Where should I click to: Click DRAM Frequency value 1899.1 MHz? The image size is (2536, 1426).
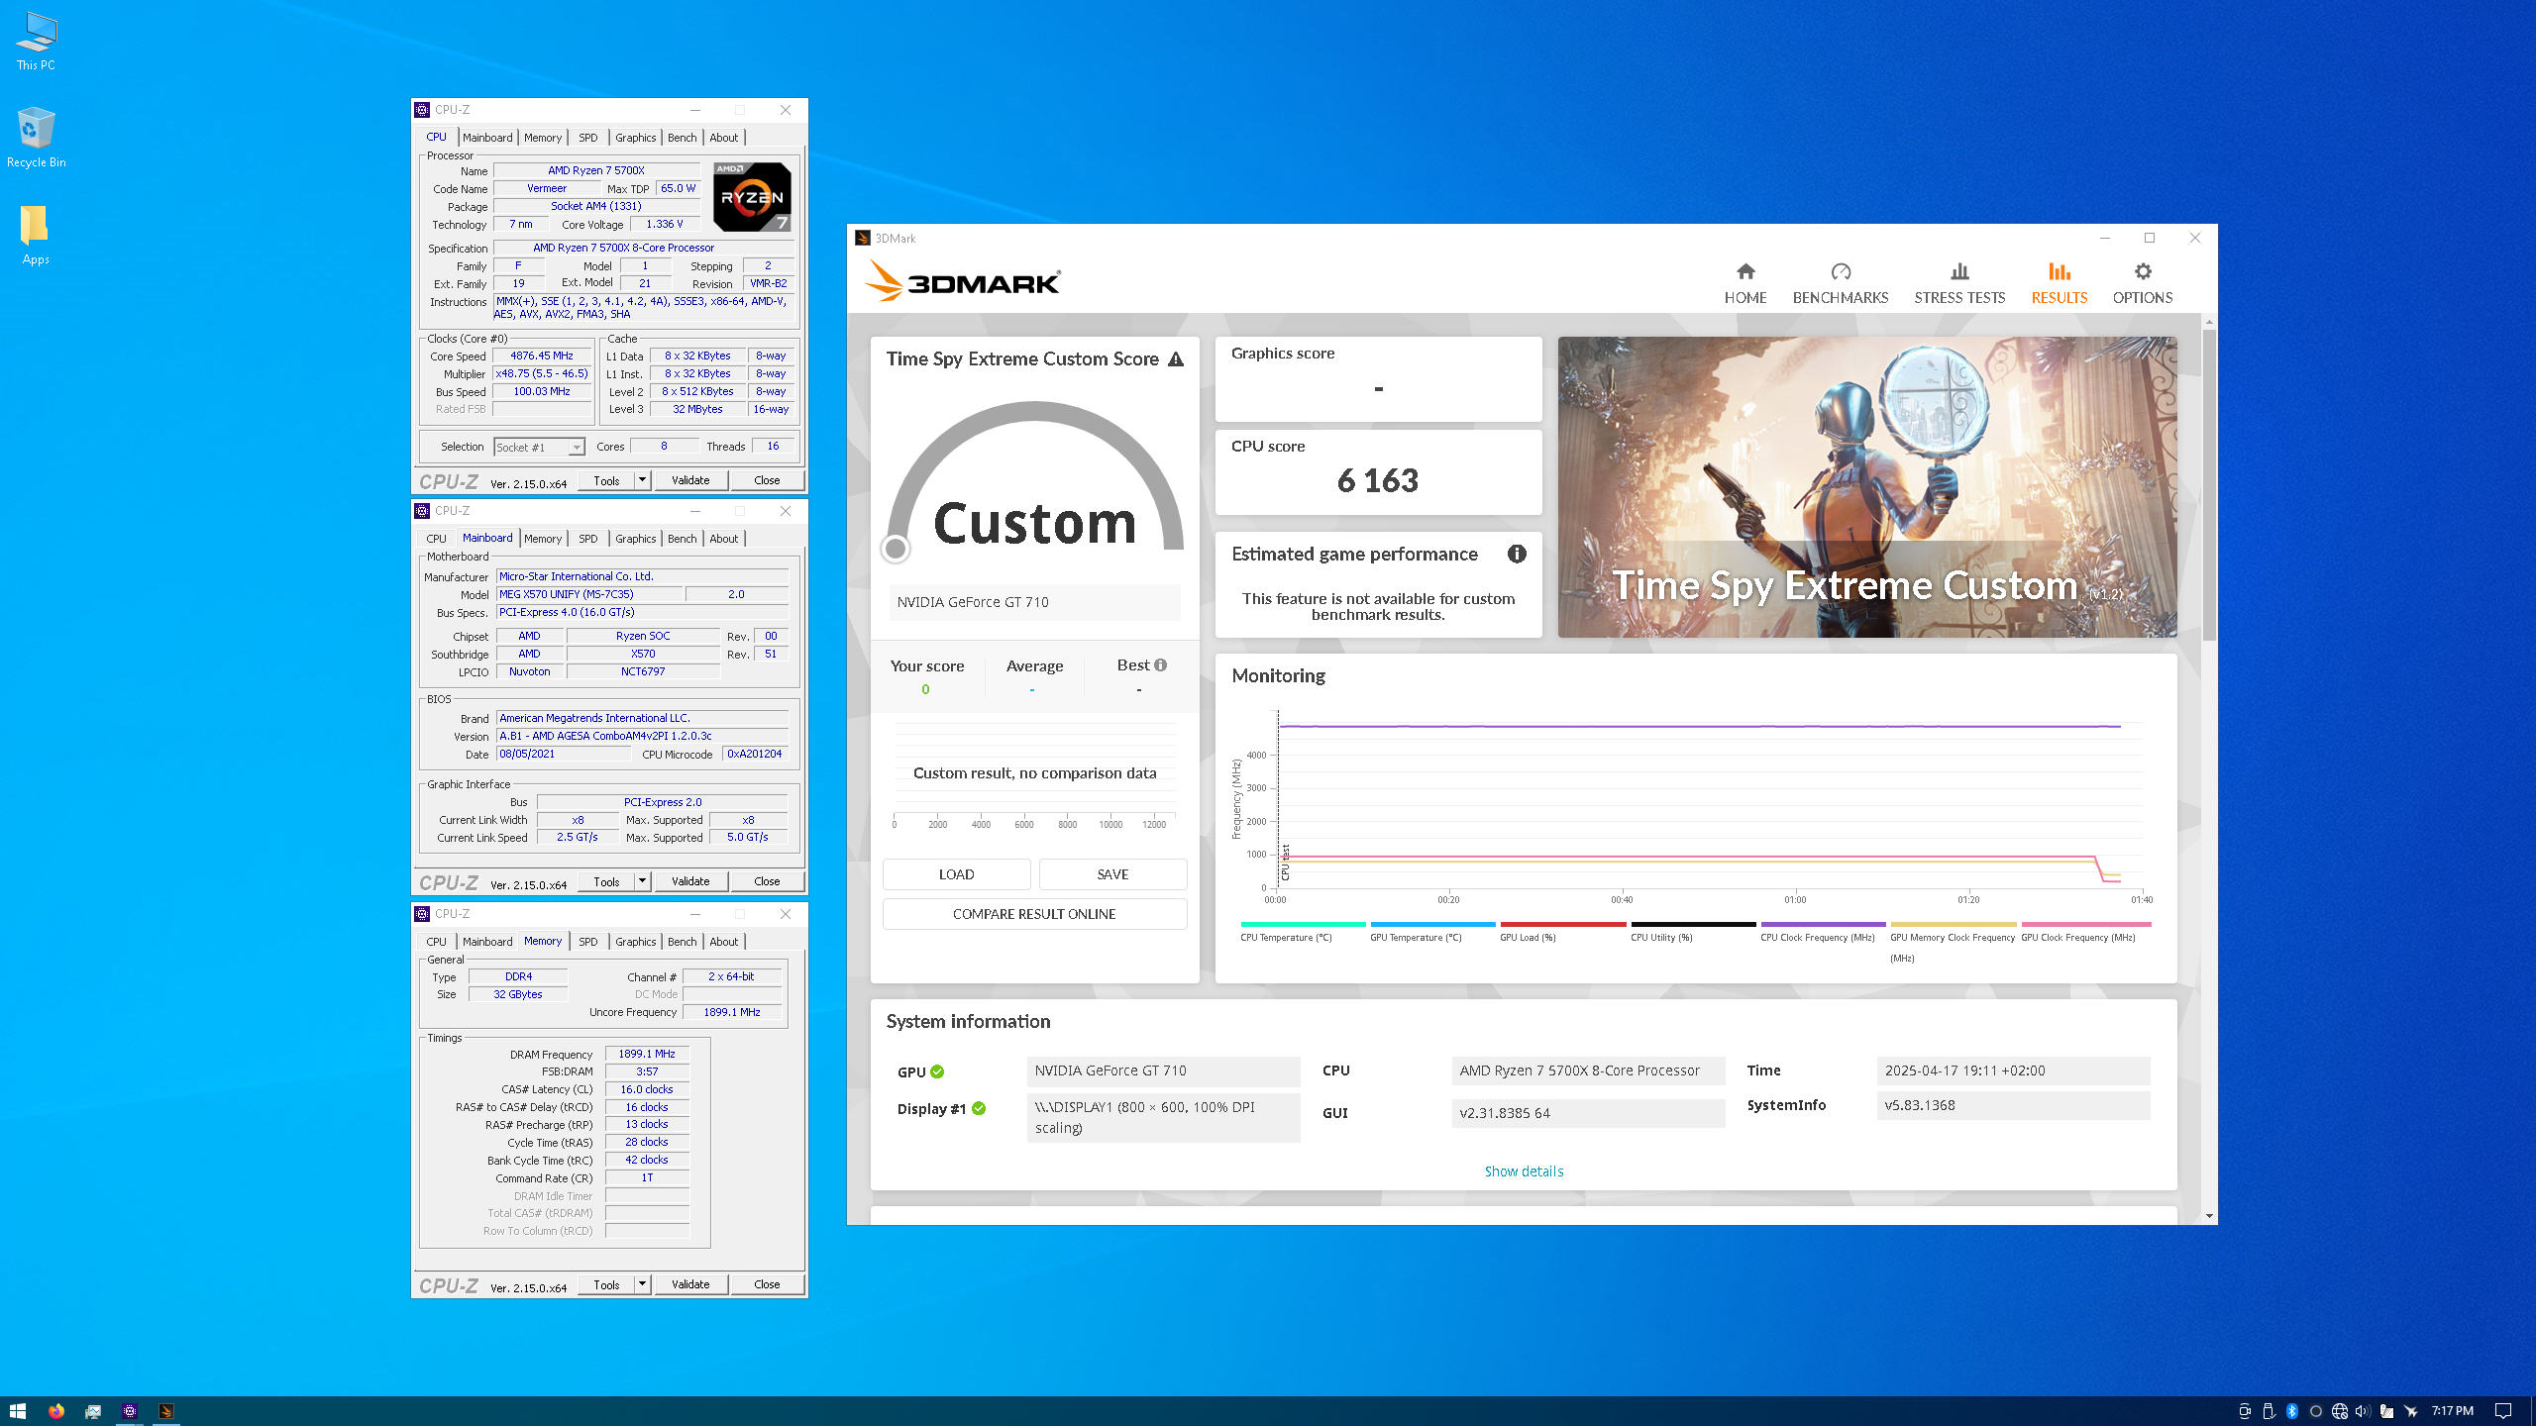[x=647, y=1054]
